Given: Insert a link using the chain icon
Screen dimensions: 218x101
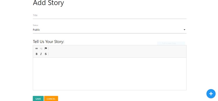Looking at the screenshot, I should pyautogui.click(x=37, y=48).
